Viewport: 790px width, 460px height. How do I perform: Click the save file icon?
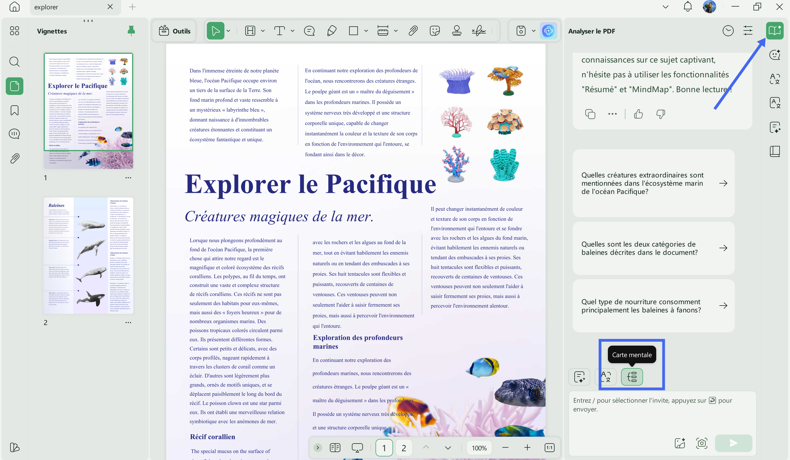pyautogui.click(x=521, y=31)
